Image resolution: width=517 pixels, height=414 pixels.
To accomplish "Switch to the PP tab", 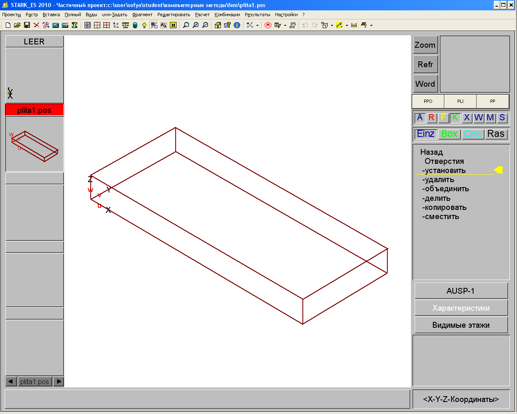I will click(493, 101).
